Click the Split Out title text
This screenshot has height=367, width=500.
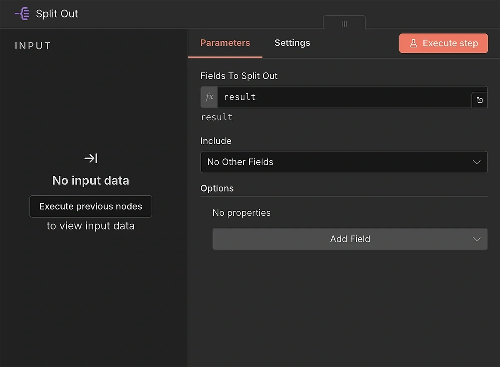(x=57, y=13)
